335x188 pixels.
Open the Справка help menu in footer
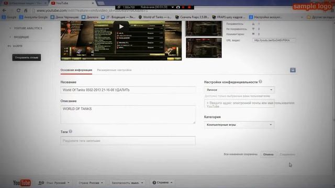point(163,183)
